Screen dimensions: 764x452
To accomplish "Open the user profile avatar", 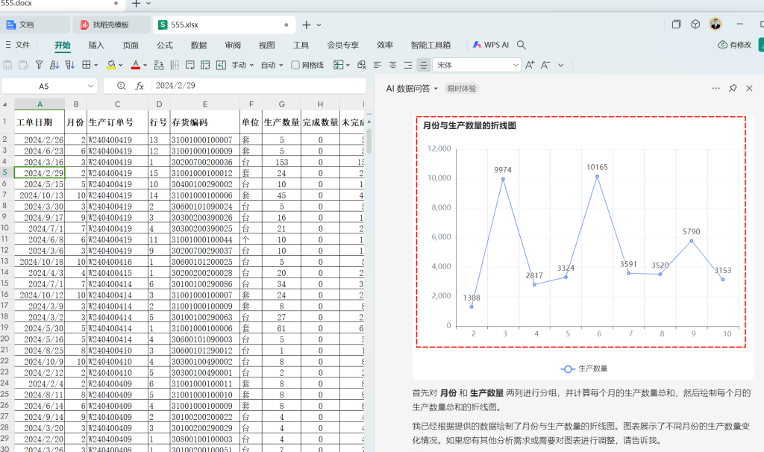I will (x=716, y=24).
